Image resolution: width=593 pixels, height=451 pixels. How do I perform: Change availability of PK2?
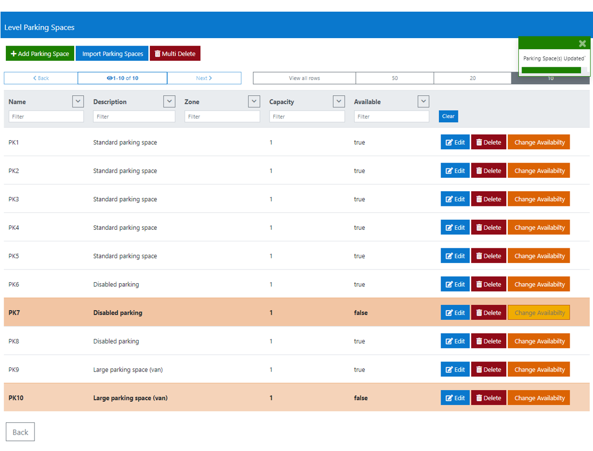pos(538,171)
